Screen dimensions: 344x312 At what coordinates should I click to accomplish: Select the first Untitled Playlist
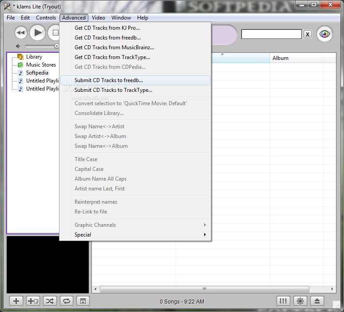pos(42,81)
